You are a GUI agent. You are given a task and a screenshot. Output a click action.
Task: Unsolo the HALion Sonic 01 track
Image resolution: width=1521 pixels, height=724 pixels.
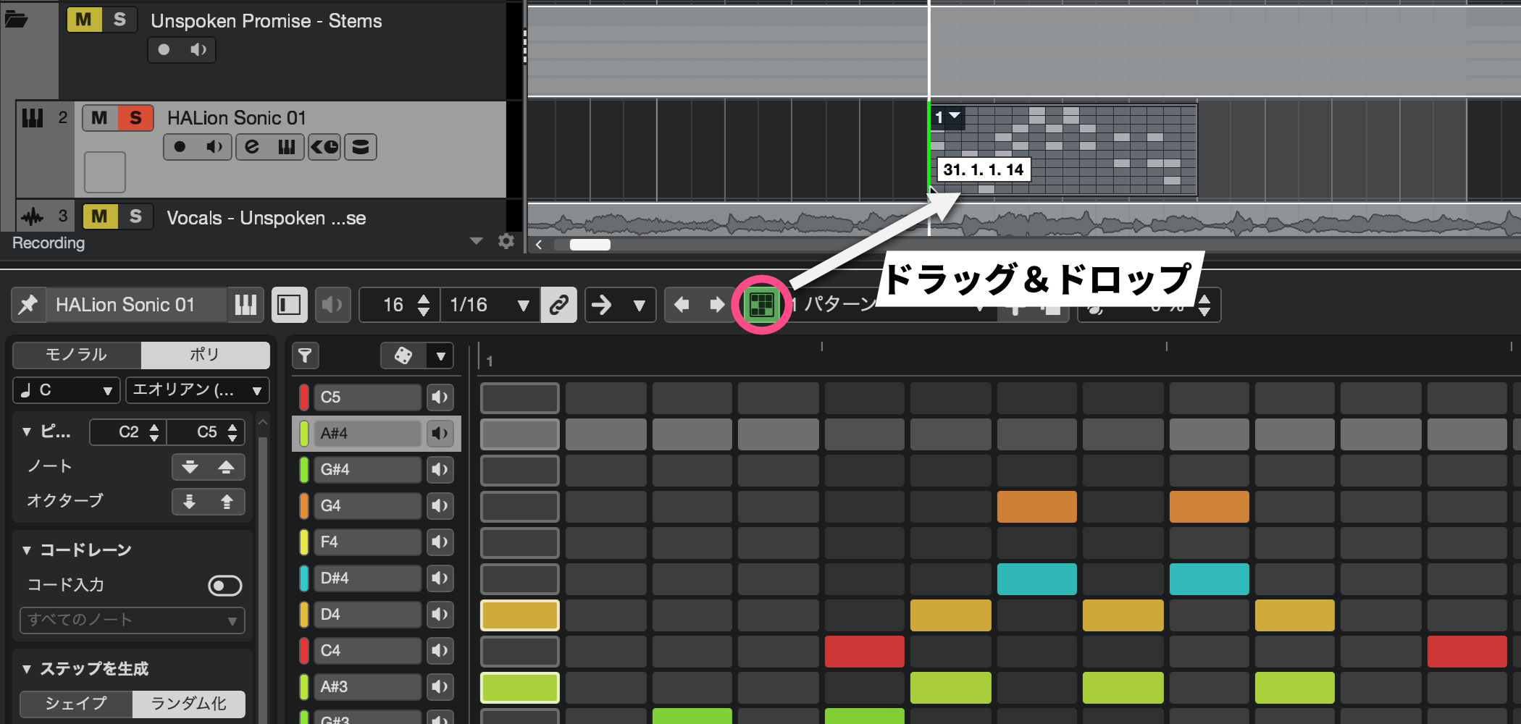[x=135, y=118]
